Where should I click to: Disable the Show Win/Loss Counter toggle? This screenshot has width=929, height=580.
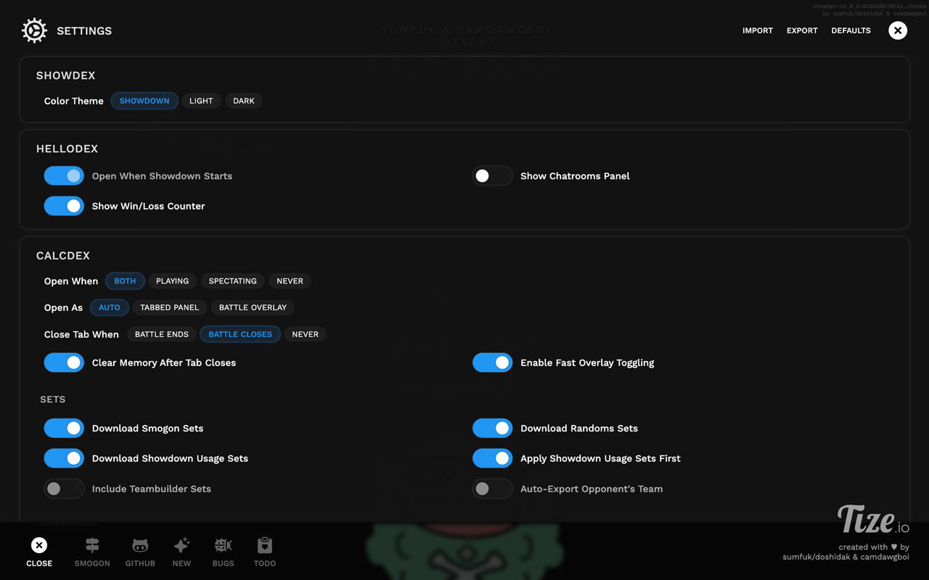click(64, 206)
